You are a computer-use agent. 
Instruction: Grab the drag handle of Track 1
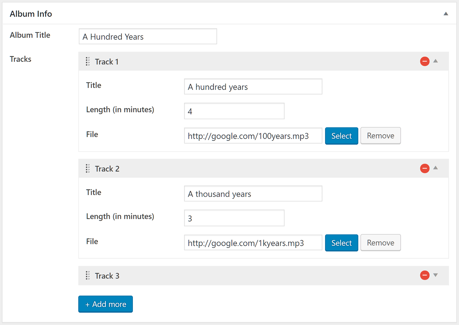pos(88,61)
